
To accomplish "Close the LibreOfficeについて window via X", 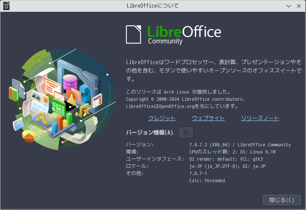I will (x=298, y=6).
